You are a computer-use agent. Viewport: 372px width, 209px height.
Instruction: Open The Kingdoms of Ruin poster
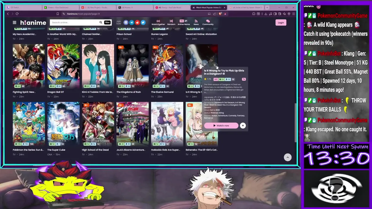[133, 66]
